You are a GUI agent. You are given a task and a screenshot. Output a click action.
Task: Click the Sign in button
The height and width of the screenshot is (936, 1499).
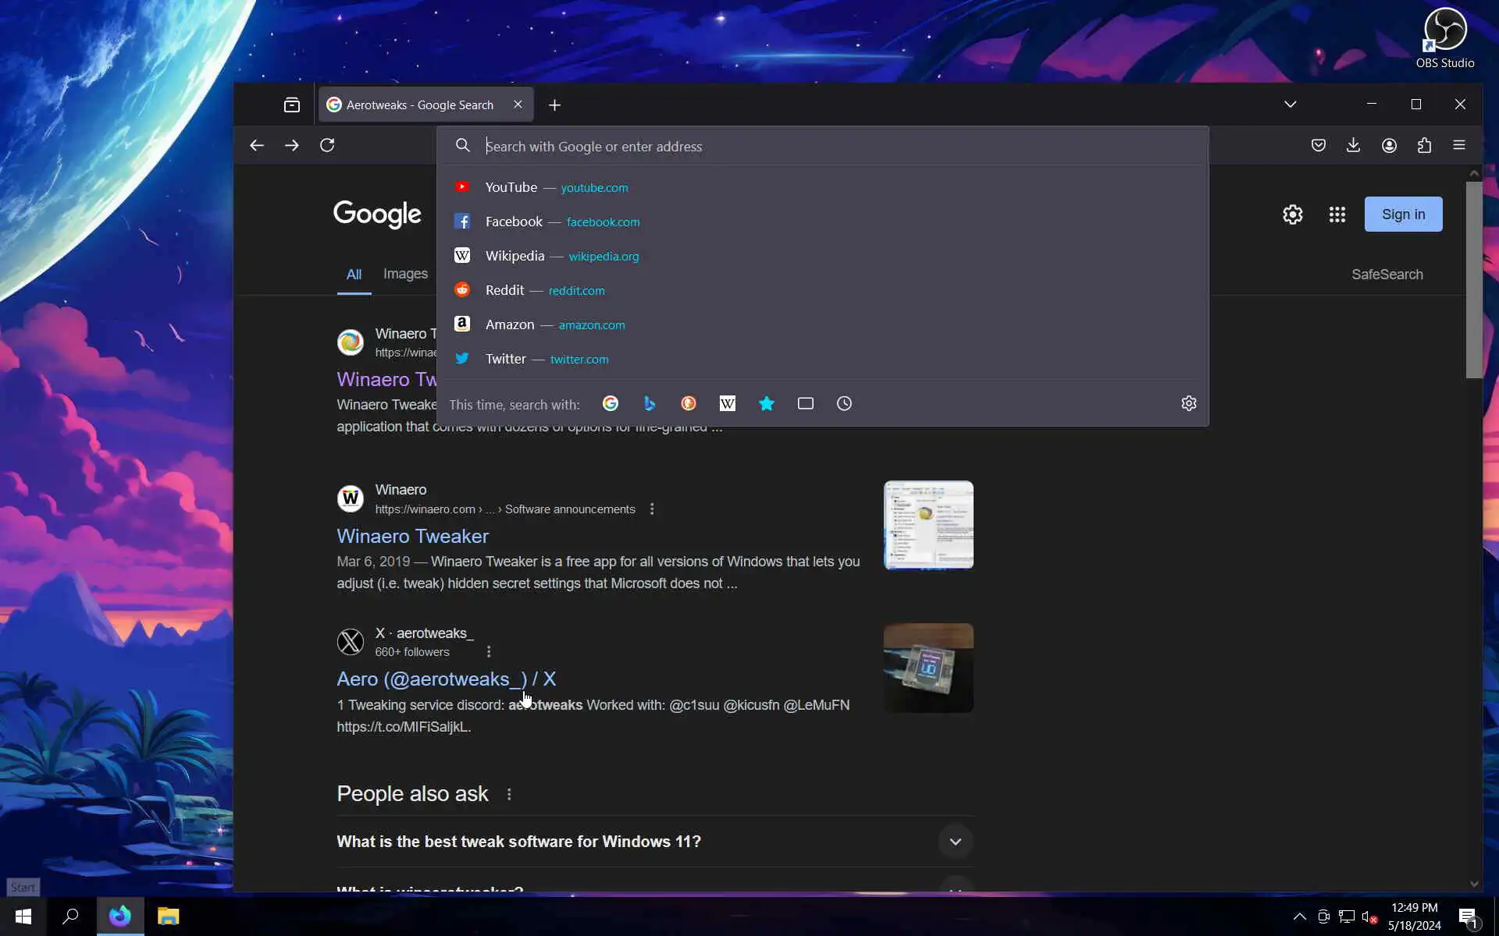[x=1402, y=214]
